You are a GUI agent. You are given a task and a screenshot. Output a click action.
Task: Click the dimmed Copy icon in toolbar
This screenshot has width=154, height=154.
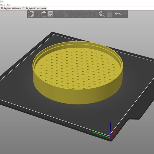(58, 14)
